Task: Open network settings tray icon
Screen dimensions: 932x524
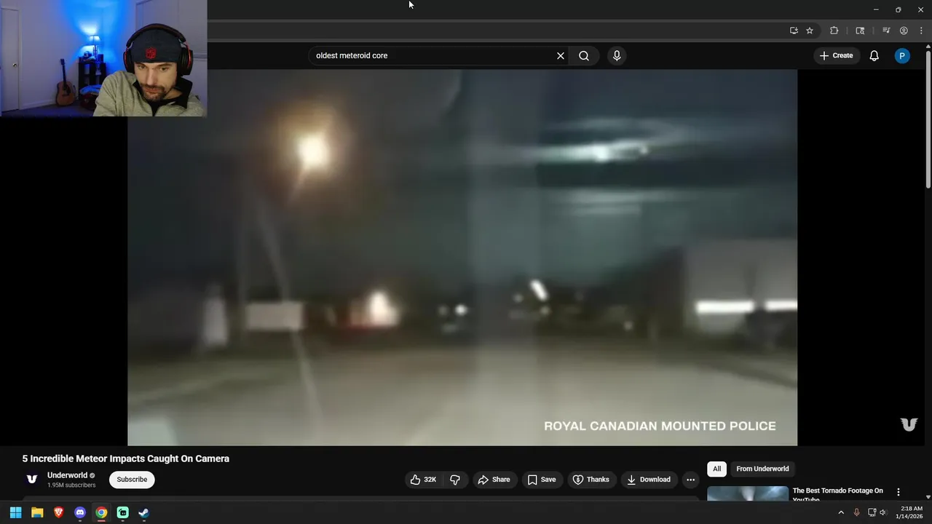Action: tap(872, 512)
